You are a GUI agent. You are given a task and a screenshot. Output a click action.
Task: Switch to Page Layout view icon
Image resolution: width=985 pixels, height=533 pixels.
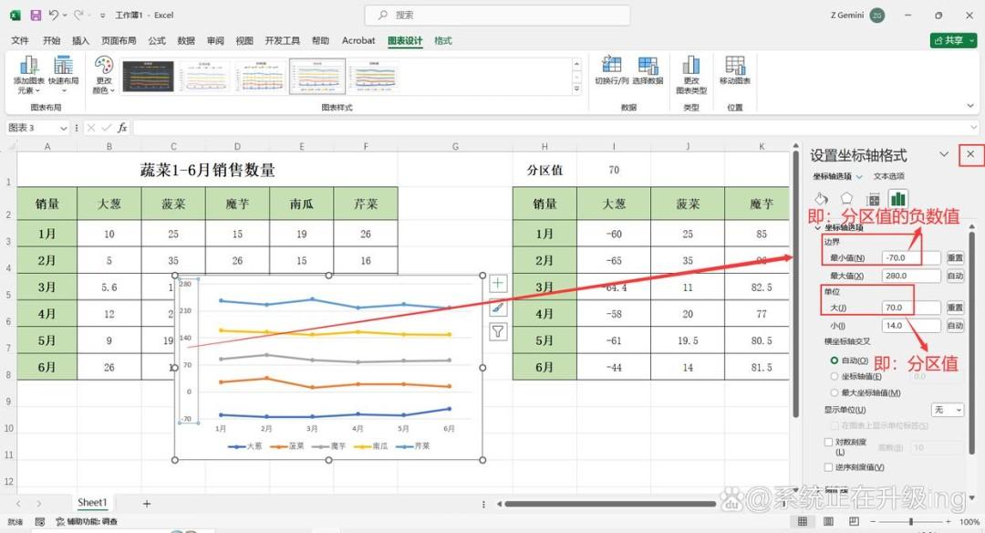pos(828,522)
